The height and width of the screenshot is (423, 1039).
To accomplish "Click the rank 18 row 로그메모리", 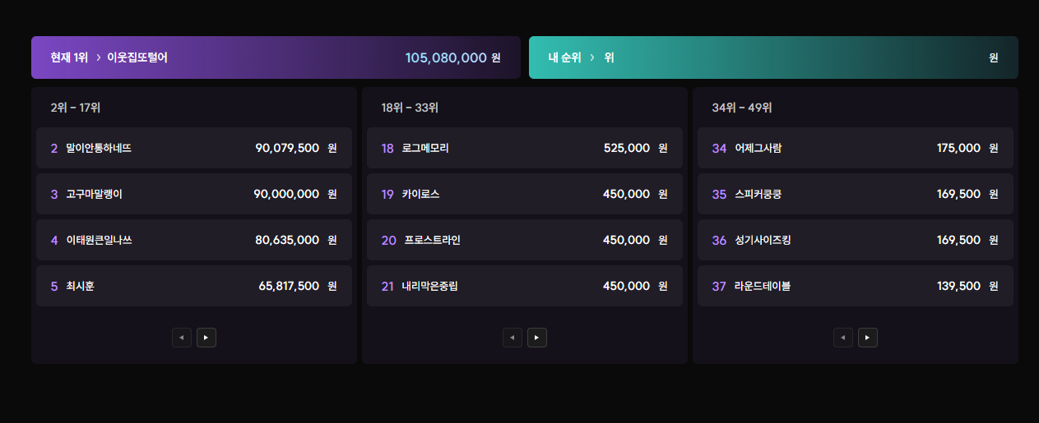I will (x=525, y=148).
